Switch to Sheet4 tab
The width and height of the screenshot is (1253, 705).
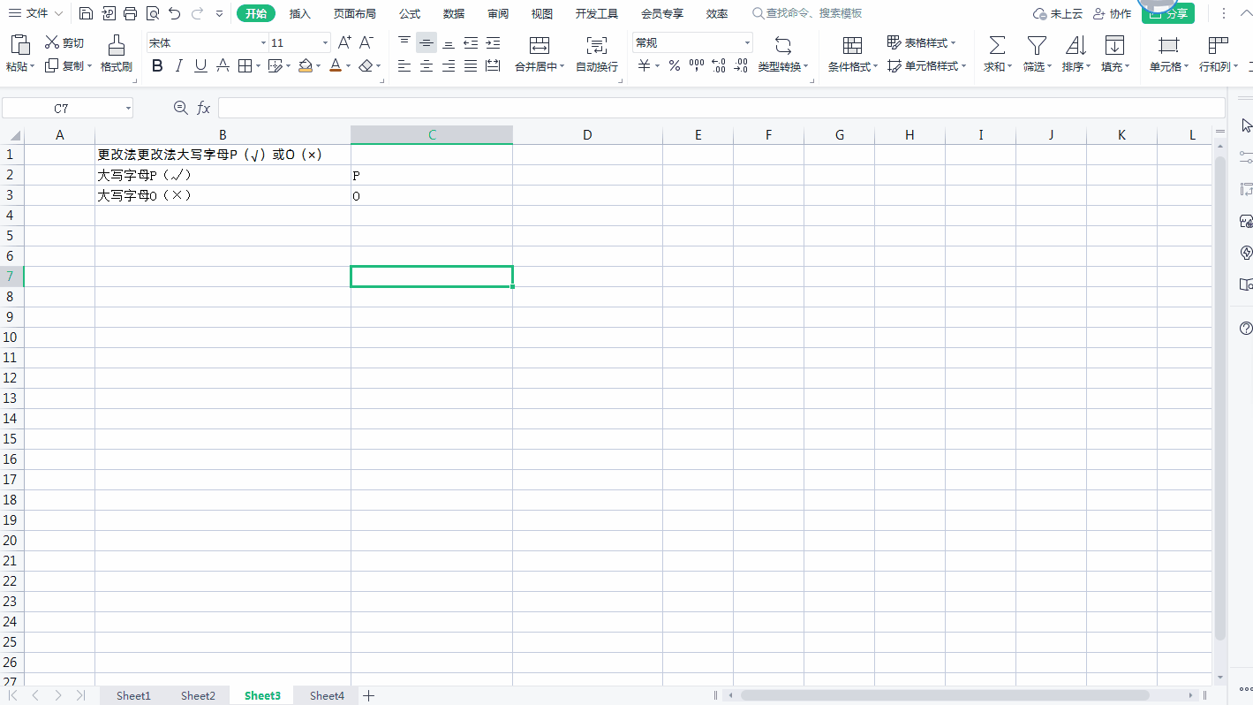coord(327,695)
